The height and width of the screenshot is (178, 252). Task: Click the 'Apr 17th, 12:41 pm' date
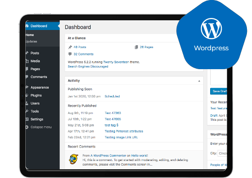tap(81, 131)
